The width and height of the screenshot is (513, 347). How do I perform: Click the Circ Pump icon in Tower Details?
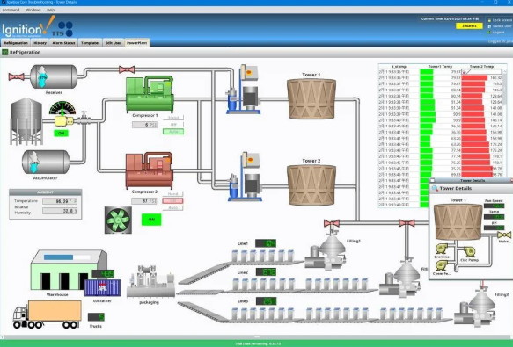tap(470, 252)
